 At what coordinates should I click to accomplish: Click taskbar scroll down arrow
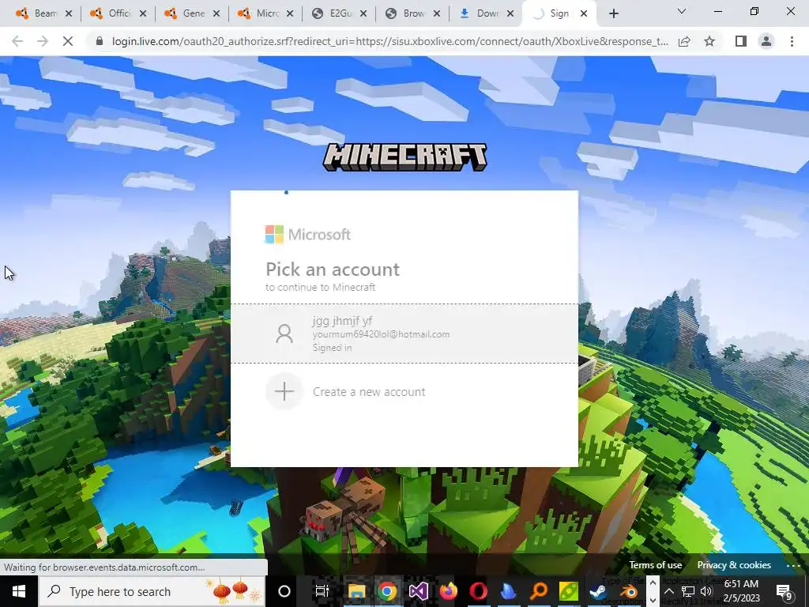pos(652,601)
